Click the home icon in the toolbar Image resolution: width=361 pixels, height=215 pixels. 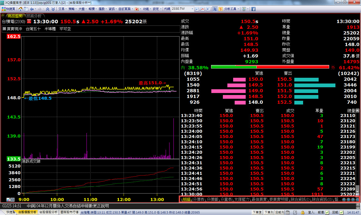tap(21, 9)
